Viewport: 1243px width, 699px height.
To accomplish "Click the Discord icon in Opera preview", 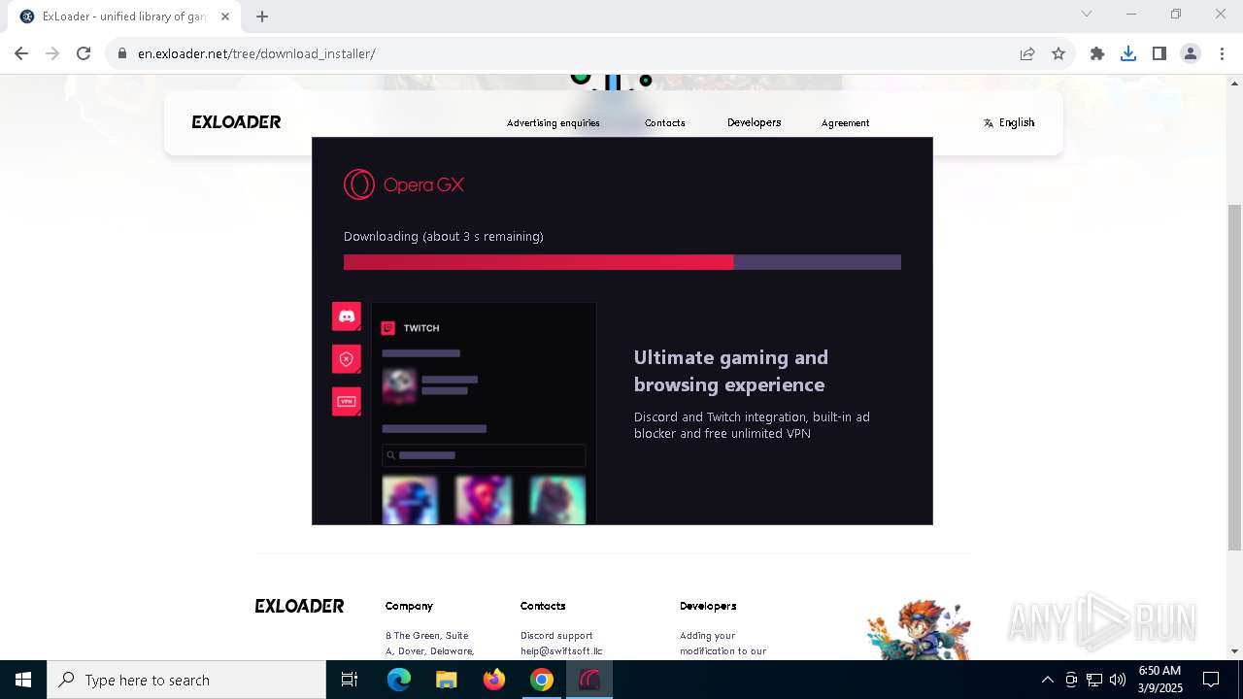I will click(x=347, y=316).
